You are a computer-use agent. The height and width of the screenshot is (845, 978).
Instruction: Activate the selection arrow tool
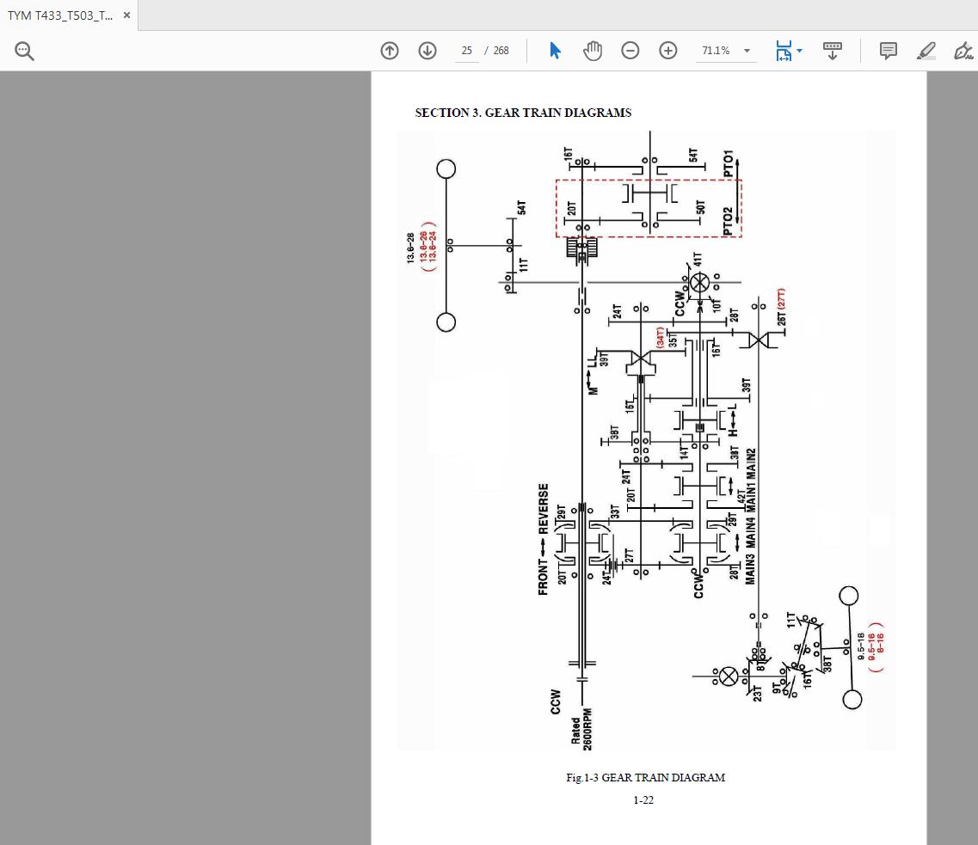(x=555, y=51)
